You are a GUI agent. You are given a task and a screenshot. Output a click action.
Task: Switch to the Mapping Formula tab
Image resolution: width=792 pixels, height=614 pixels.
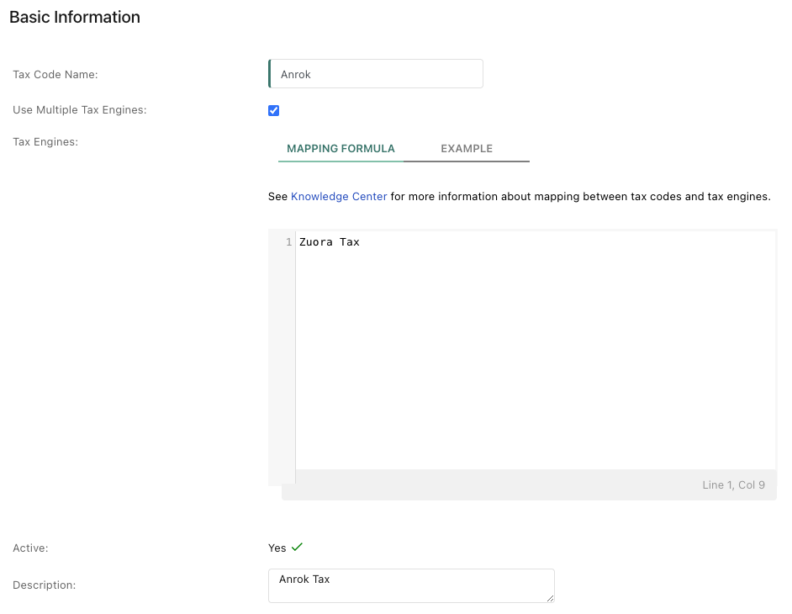[x=341, y=149]
